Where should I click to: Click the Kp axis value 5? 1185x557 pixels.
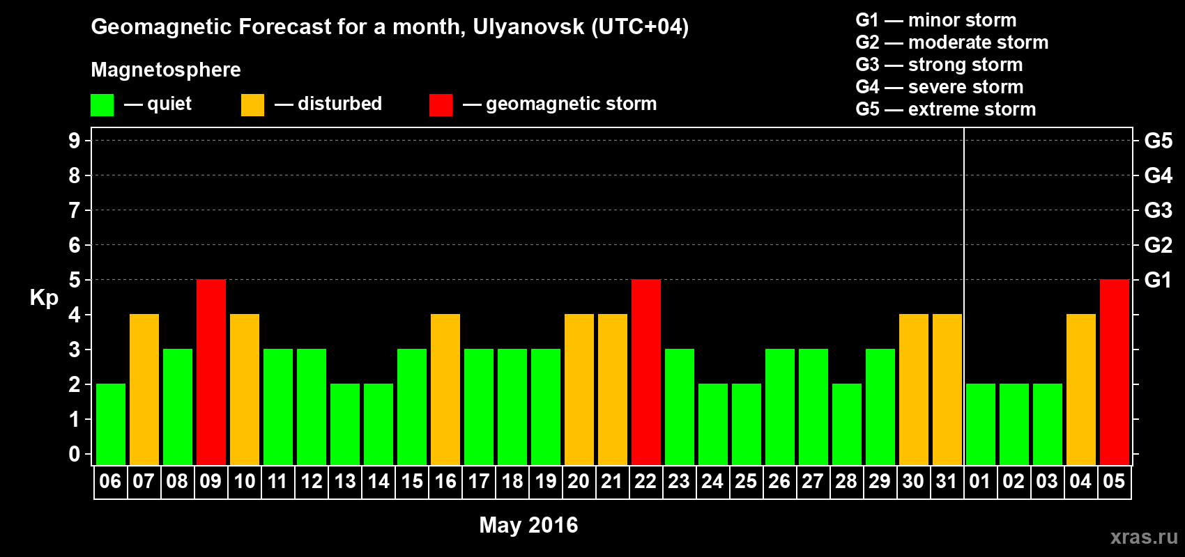tap(75, 281)
